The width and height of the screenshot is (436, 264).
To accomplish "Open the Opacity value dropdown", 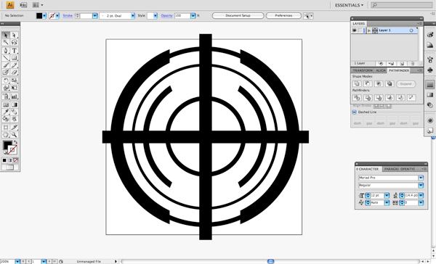I will point(193,16).
